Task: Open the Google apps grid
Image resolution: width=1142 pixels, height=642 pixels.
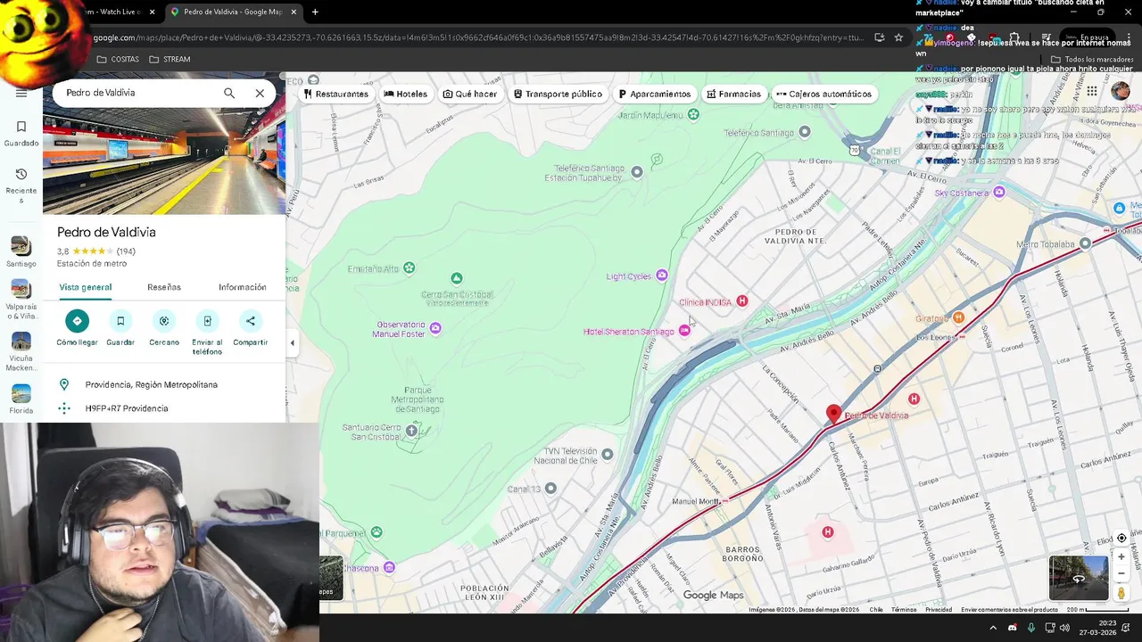Action: click(1091, 92)
